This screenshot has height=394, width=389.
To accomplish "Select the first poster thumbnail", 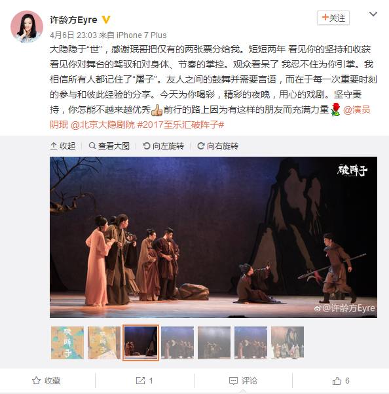I will [67, 343].
